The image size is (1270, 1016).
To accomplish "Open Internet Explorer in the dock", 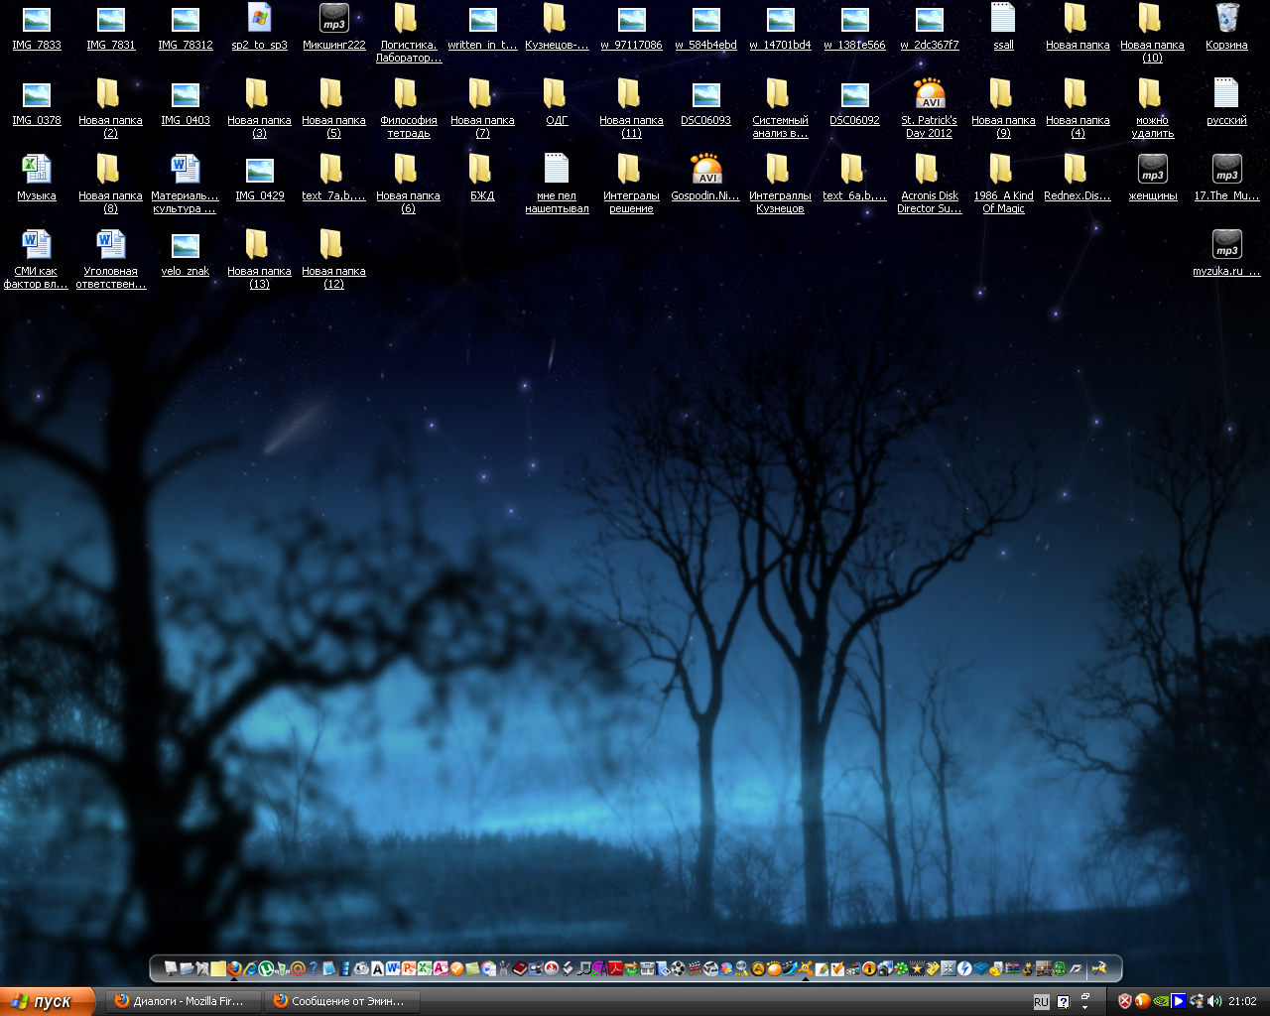I will [x=250, y=968].
